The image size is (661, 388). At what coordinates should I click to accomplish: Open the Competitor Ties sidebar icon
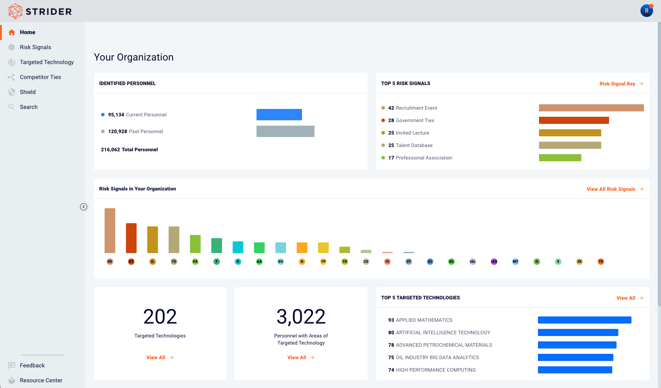pyautogui.click(x=12, y=77)
